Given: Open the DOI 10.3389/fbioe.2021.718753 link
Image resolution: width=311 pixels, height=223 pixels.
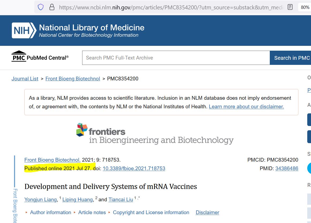Looking at the screenshot, I should (134, 168).
